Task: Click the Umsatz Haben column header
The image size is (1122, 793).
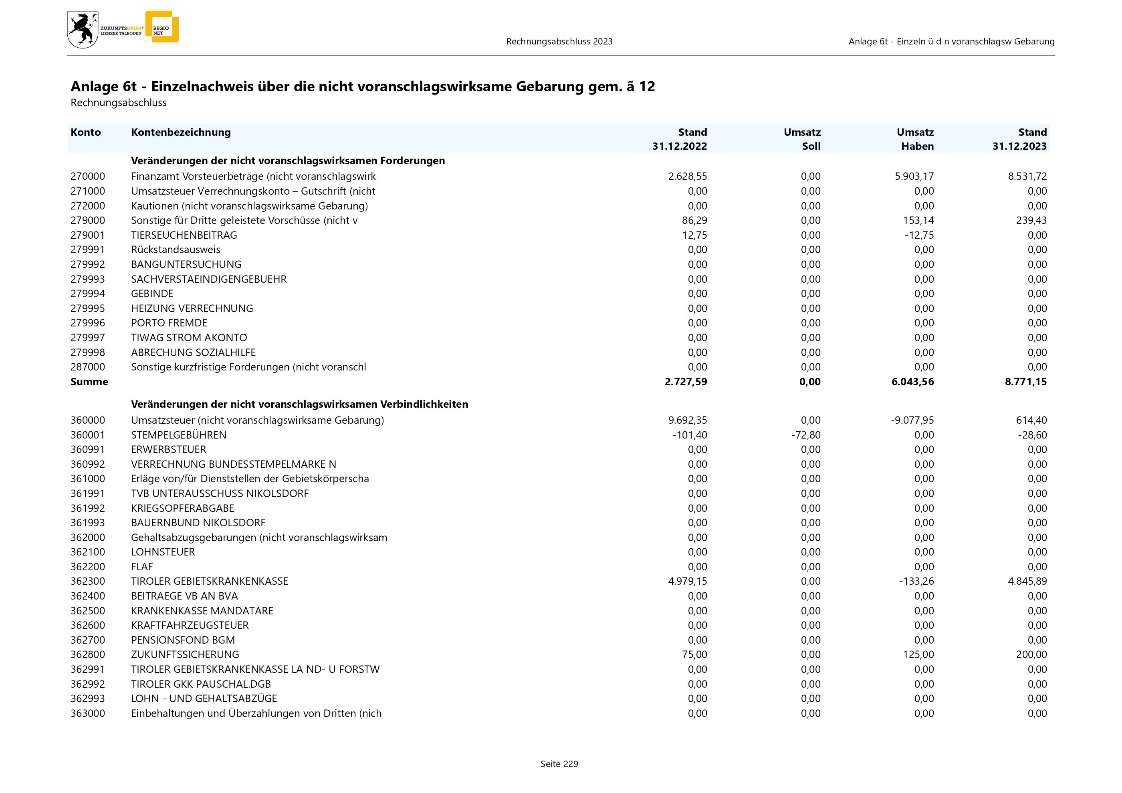Action: point(915,139)
